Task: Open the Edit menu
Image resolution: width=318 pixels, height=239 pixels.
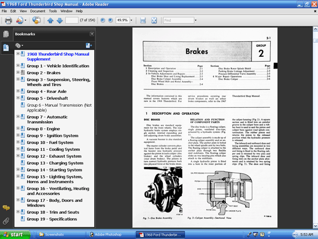Action: (x=13, y=11)
